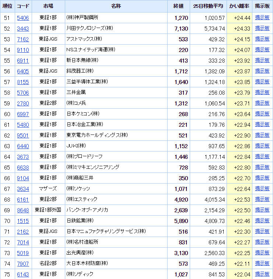The height and width of the screenshot is (279, 273).
Task: Open 掲示板 link for 新日本無線 row
Action: [262, 60]
